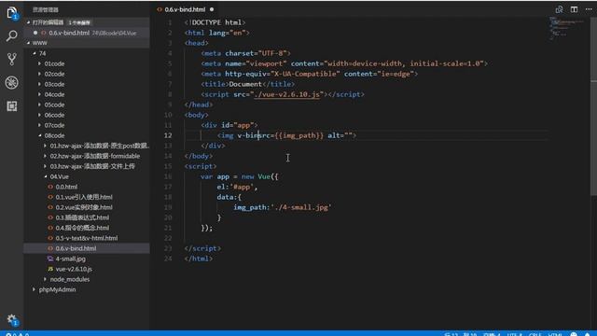Screen dimensions: 597x336
Task: Place cursor in {{img_path}} on line 12
Action: tap(298, 135)
